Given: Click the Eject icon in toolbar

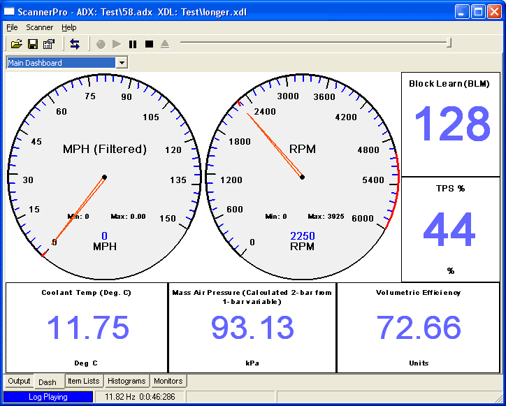Looking at the screenshot, I should pyautogui.click(x=165, y=44).
